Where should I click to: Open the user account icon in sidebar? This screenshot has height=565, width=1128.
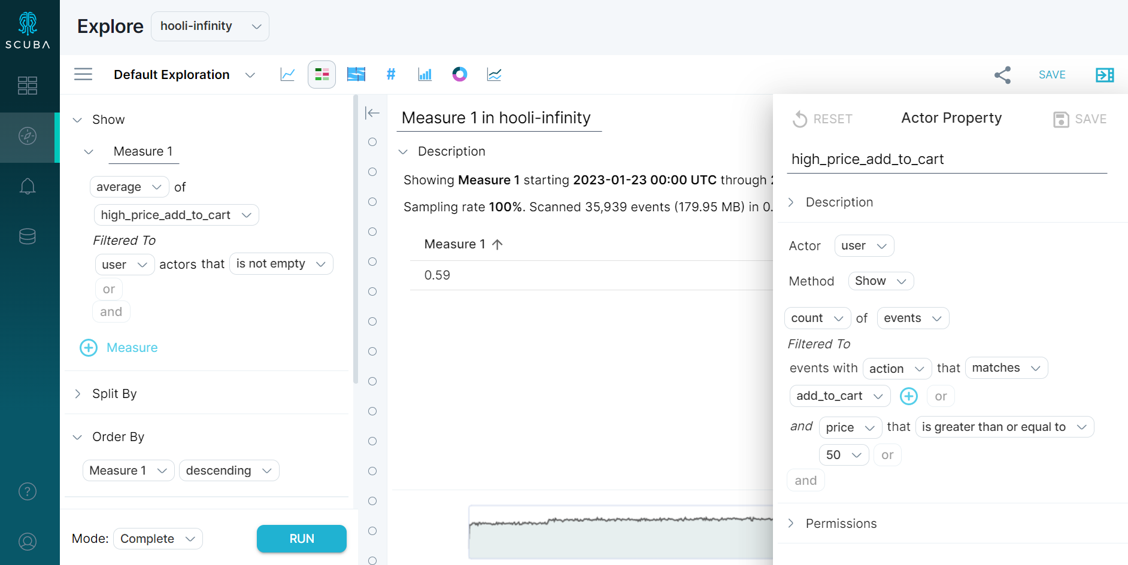coord(28,542)
